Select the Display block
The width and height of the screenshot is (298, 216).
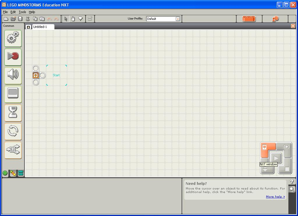point(13,94)
